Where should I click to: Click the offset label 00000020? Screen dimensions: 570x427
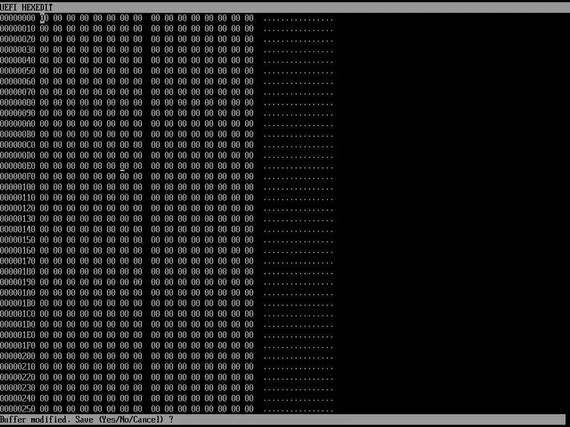pyautogui.click(x=18, y=39)
